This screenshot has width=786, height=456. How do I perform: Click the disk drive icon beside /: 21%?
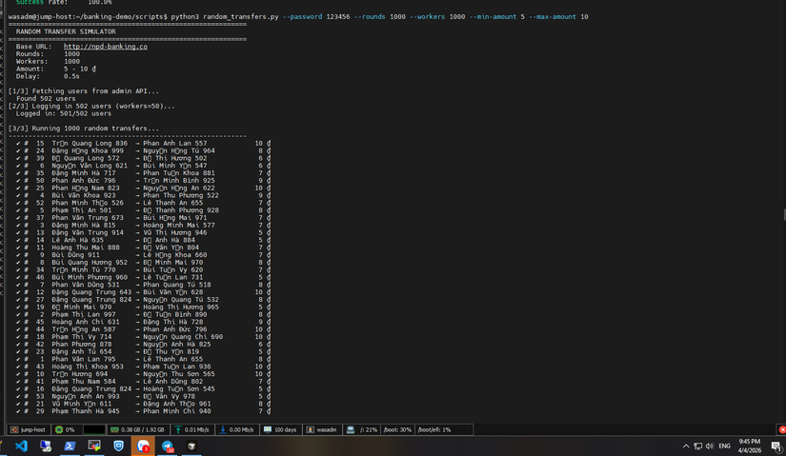point(351,429)
